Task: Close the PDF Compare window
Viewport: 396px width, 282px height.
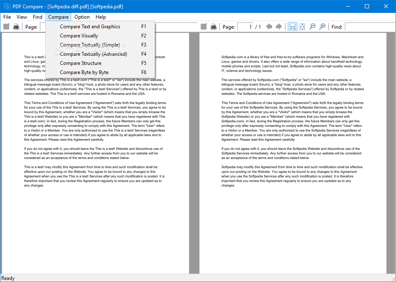Action: coord(386,6)
